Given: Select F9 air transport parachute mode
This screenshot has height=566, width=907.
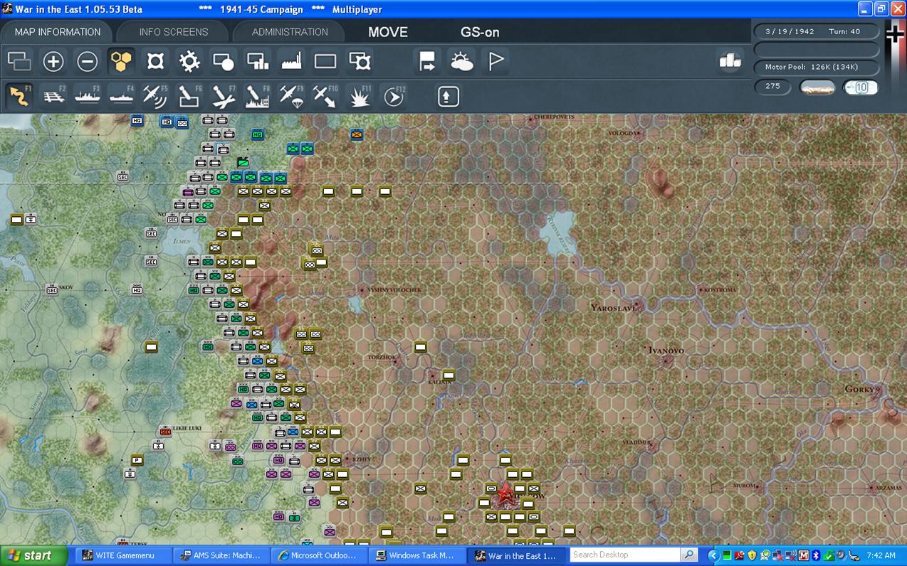Looking at the screenshot, I should coord(291,96).
